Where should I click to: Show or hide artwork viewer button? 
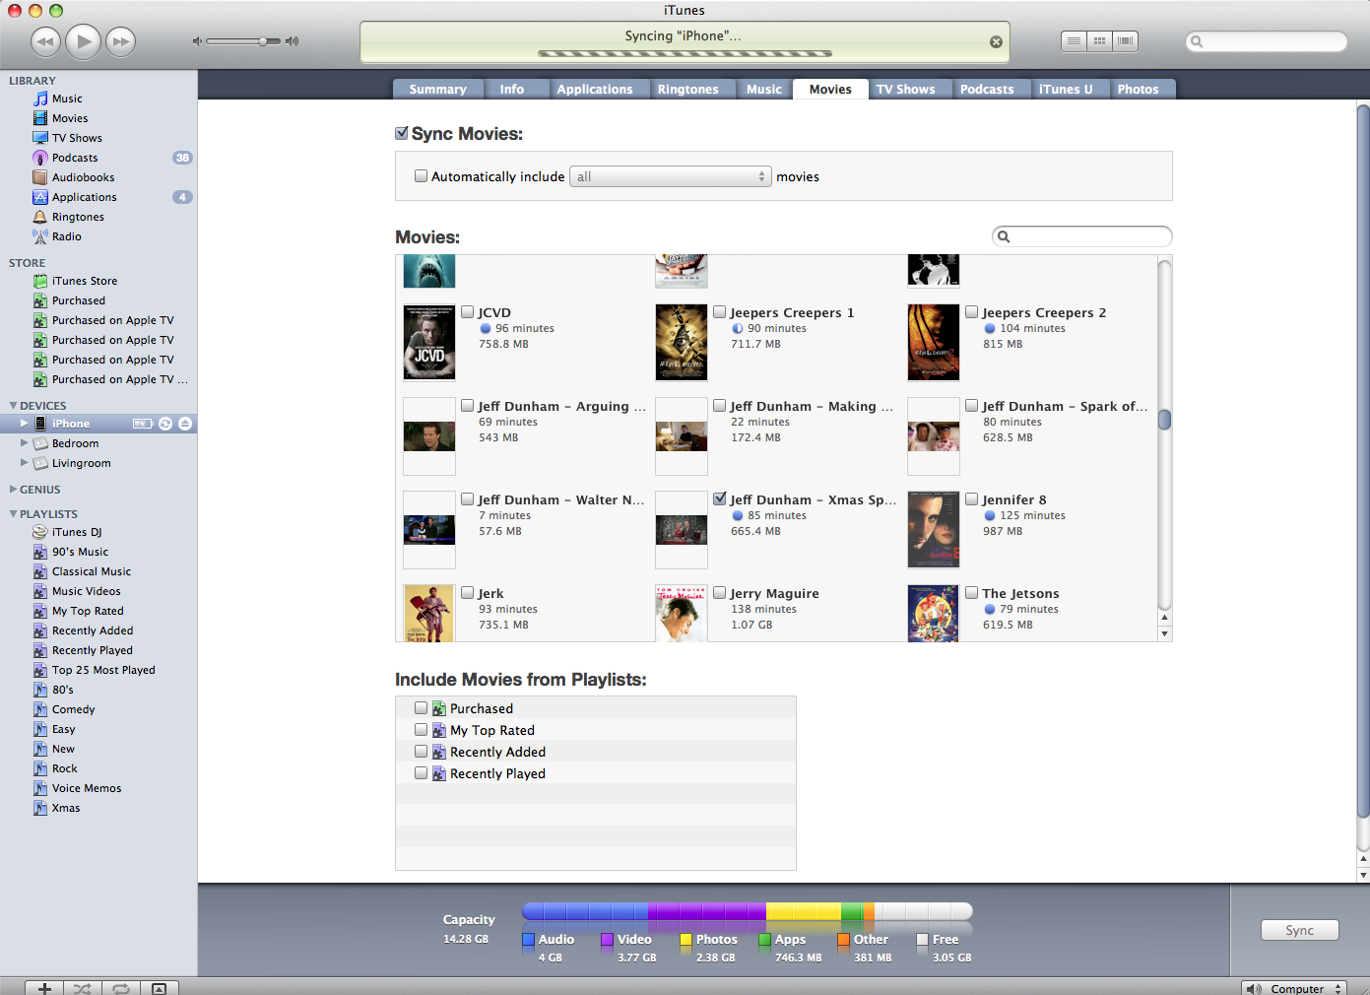[x=160, y=987]
